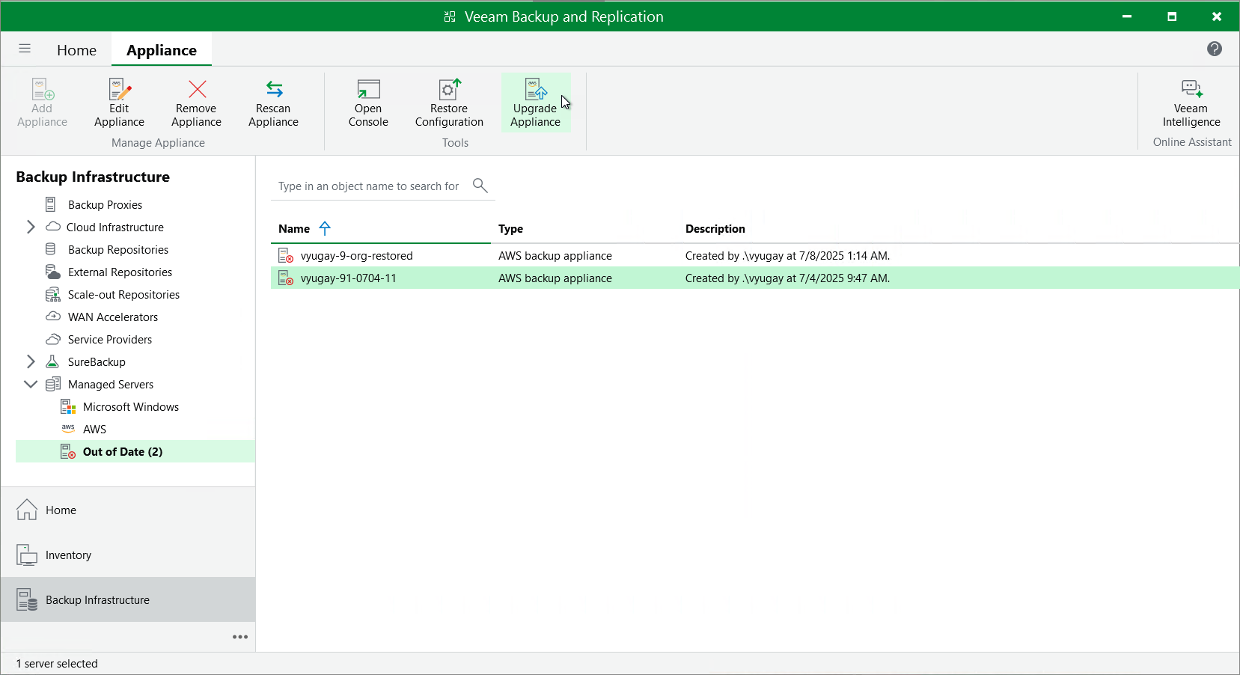The width and height of the screenshot is (1240, 675).
Task: Open the hamburger main menu
Action: [x=25, y=49]
